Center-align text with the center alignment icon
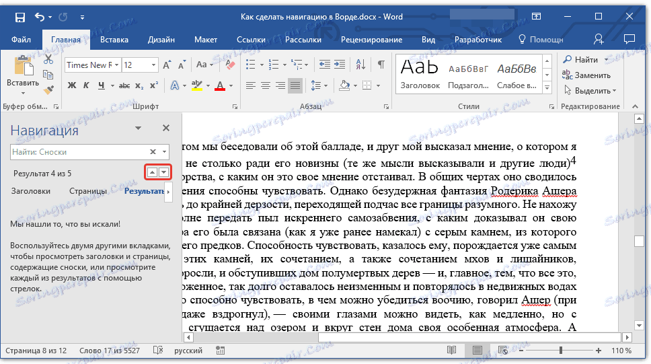 click(265, 85)
